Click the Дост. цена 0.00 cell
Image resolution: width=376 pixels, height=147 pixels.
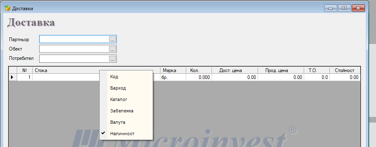click(x=235, y=77)
